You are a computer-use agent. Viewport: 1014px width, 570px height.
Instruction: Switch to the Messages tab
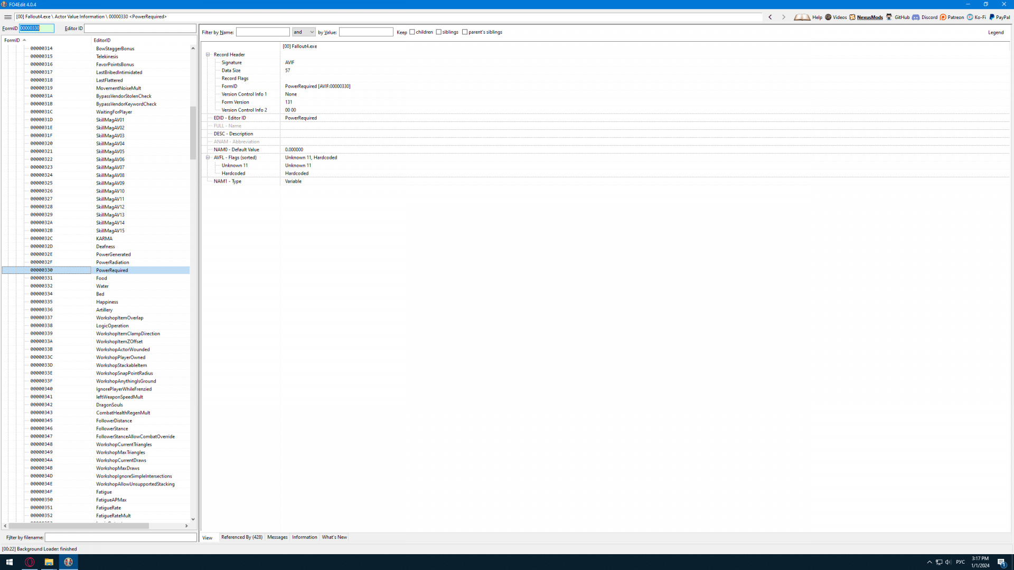277,537
